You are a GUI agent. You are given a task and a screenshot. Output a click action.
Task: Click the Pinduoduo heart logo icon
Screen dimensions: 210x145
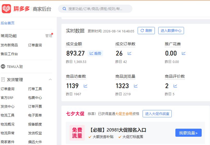coord(6,9)
